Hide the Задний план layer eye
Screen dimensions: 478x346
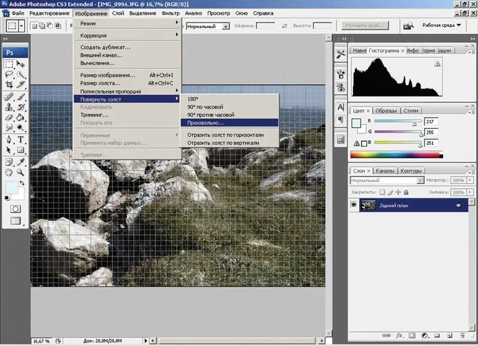(354, 205)
